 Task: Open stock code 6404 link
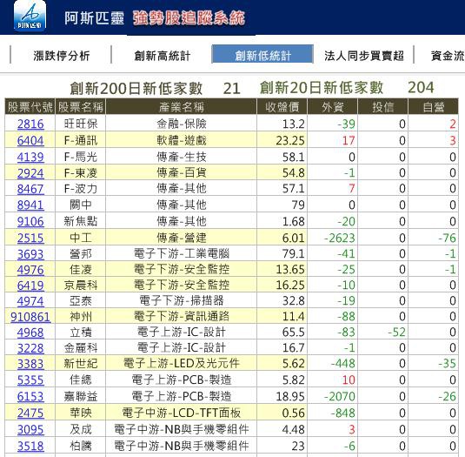(30, 140)
